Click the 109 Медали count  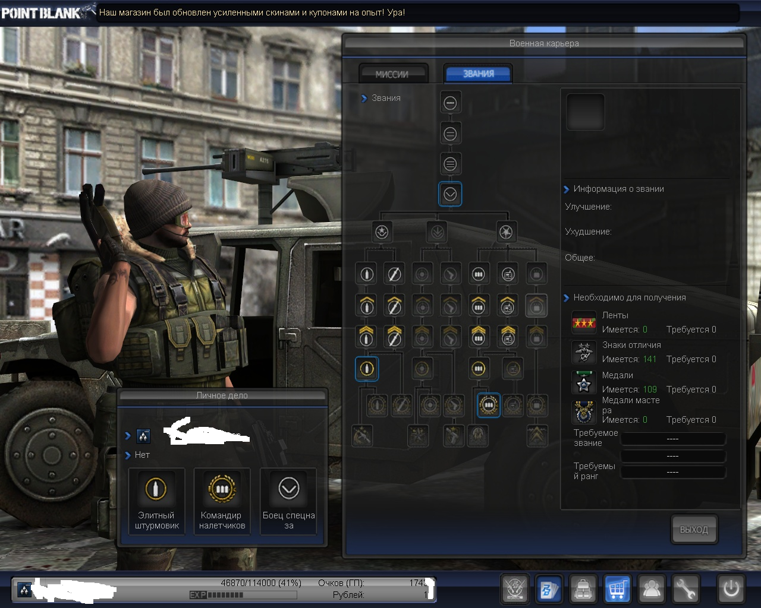650,389
